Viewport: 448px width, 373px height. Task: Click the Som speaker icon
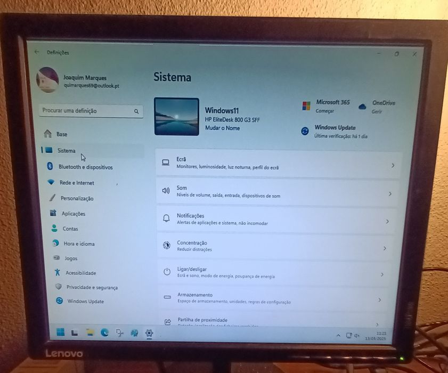tap(166, 190)
